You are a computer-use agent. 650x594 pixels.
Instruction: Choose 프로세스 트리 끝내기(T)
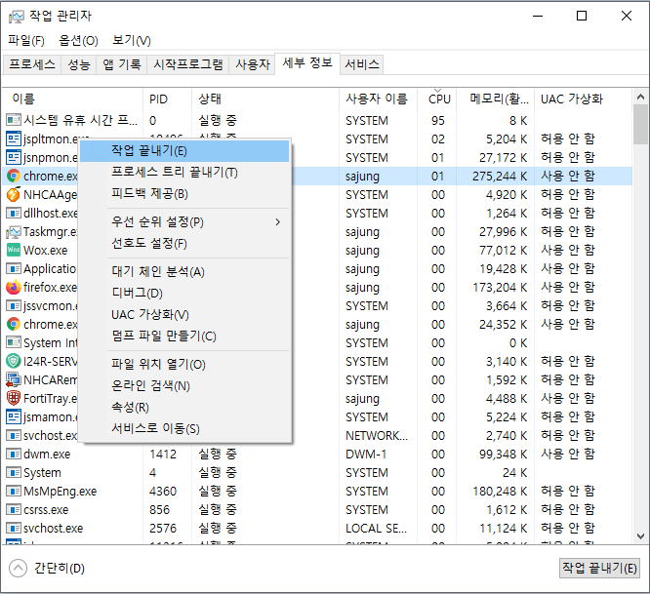pyautogui.click(x=184, y=173)
